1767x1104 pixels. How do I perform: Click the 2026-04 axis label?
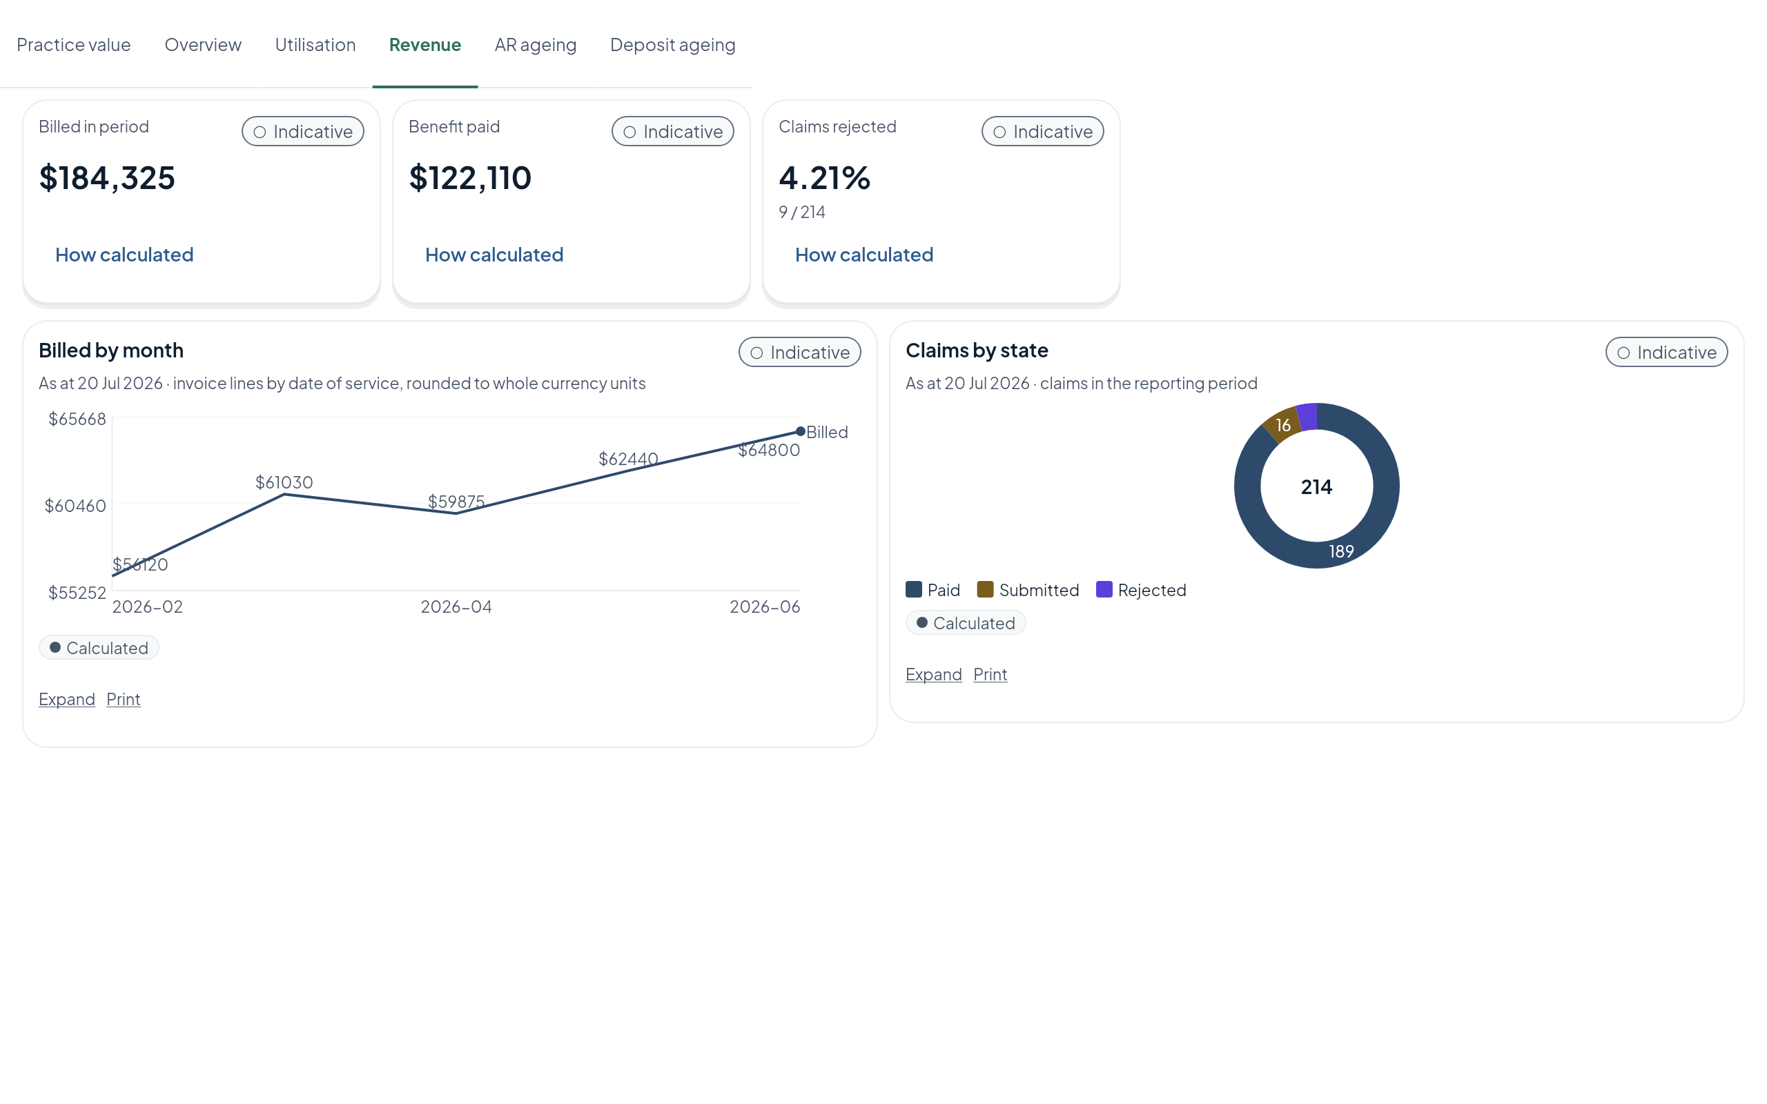point(456,607)
